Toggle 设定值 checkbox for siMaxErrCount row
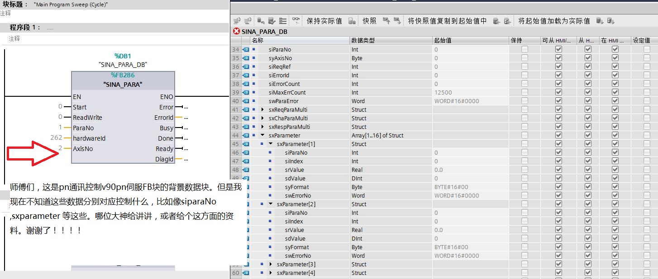This screenshot has width=658, height=279. tap(647, 92)
